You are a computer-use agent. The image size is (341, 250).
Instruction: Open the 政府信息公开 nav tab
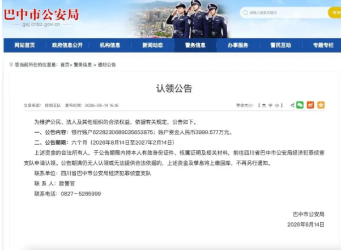(x=67, y=45)
